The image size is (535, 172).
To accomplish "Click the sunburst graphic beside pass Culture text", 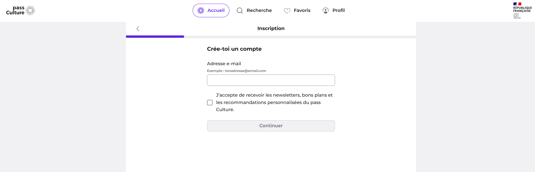I will coord(30,10).
